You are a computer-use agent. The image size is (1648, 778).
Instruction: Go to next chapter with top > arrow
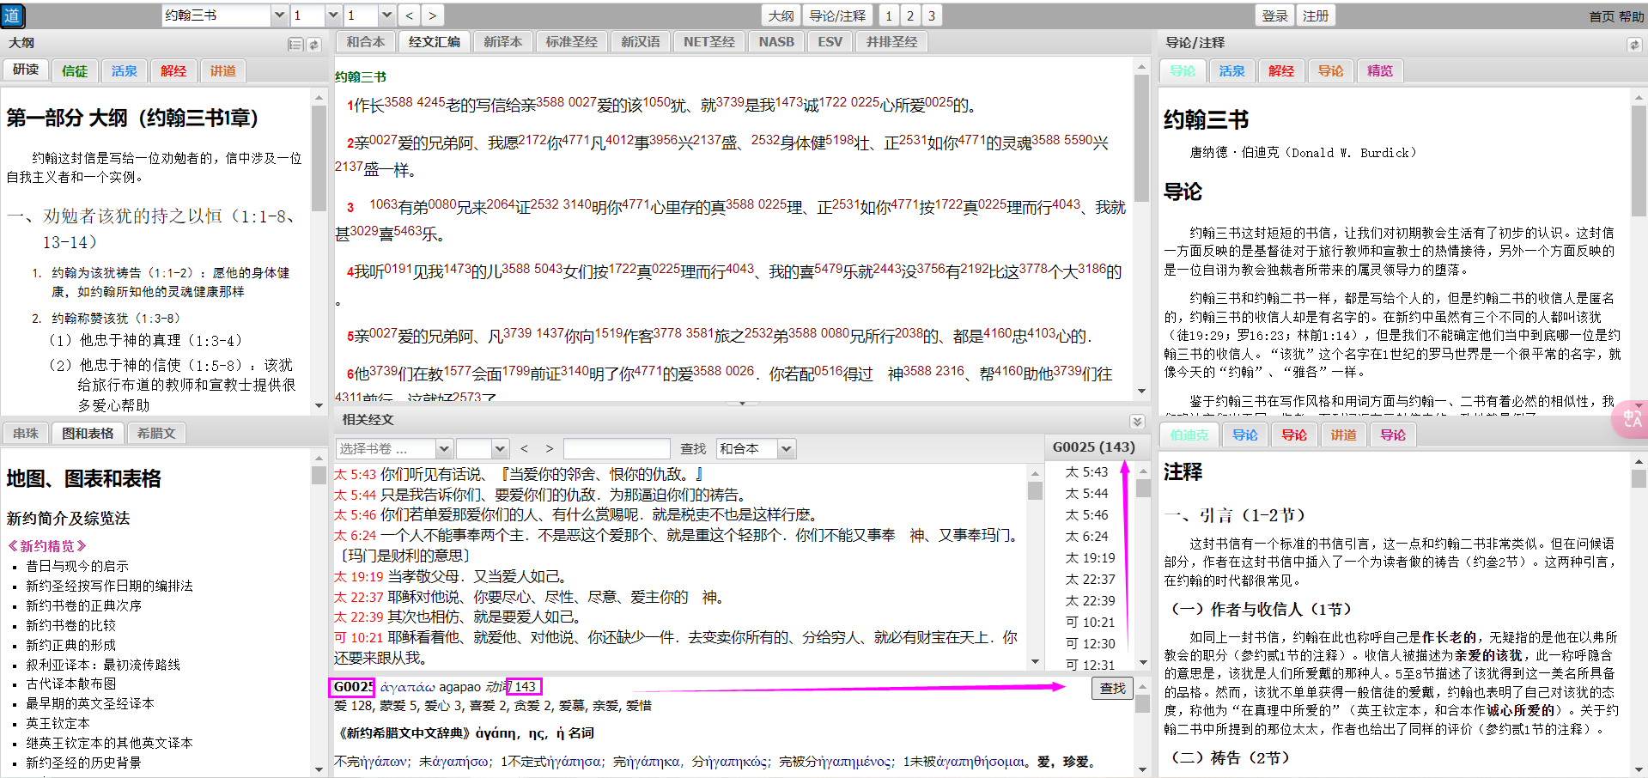(x=432, y=15)
